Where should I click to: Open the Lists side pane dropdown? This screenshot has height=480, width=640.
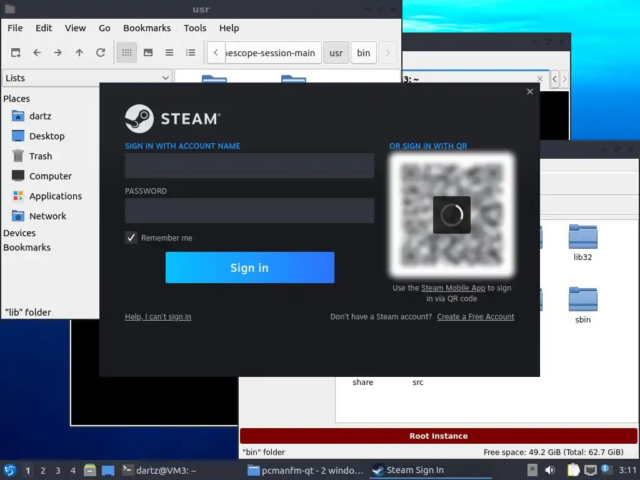(x=87, y=77)
